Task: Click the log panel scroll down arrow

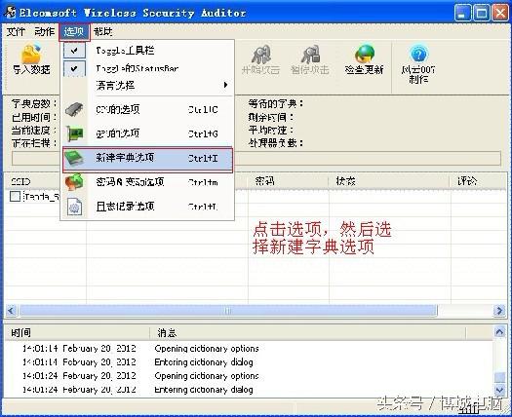Action: 499,390
